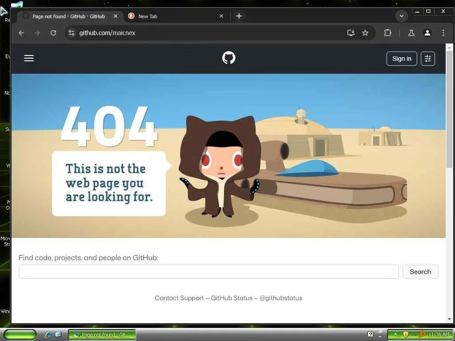Bookmark this page with the star icon
Screen dimensions: 455x341
point(365,33)
